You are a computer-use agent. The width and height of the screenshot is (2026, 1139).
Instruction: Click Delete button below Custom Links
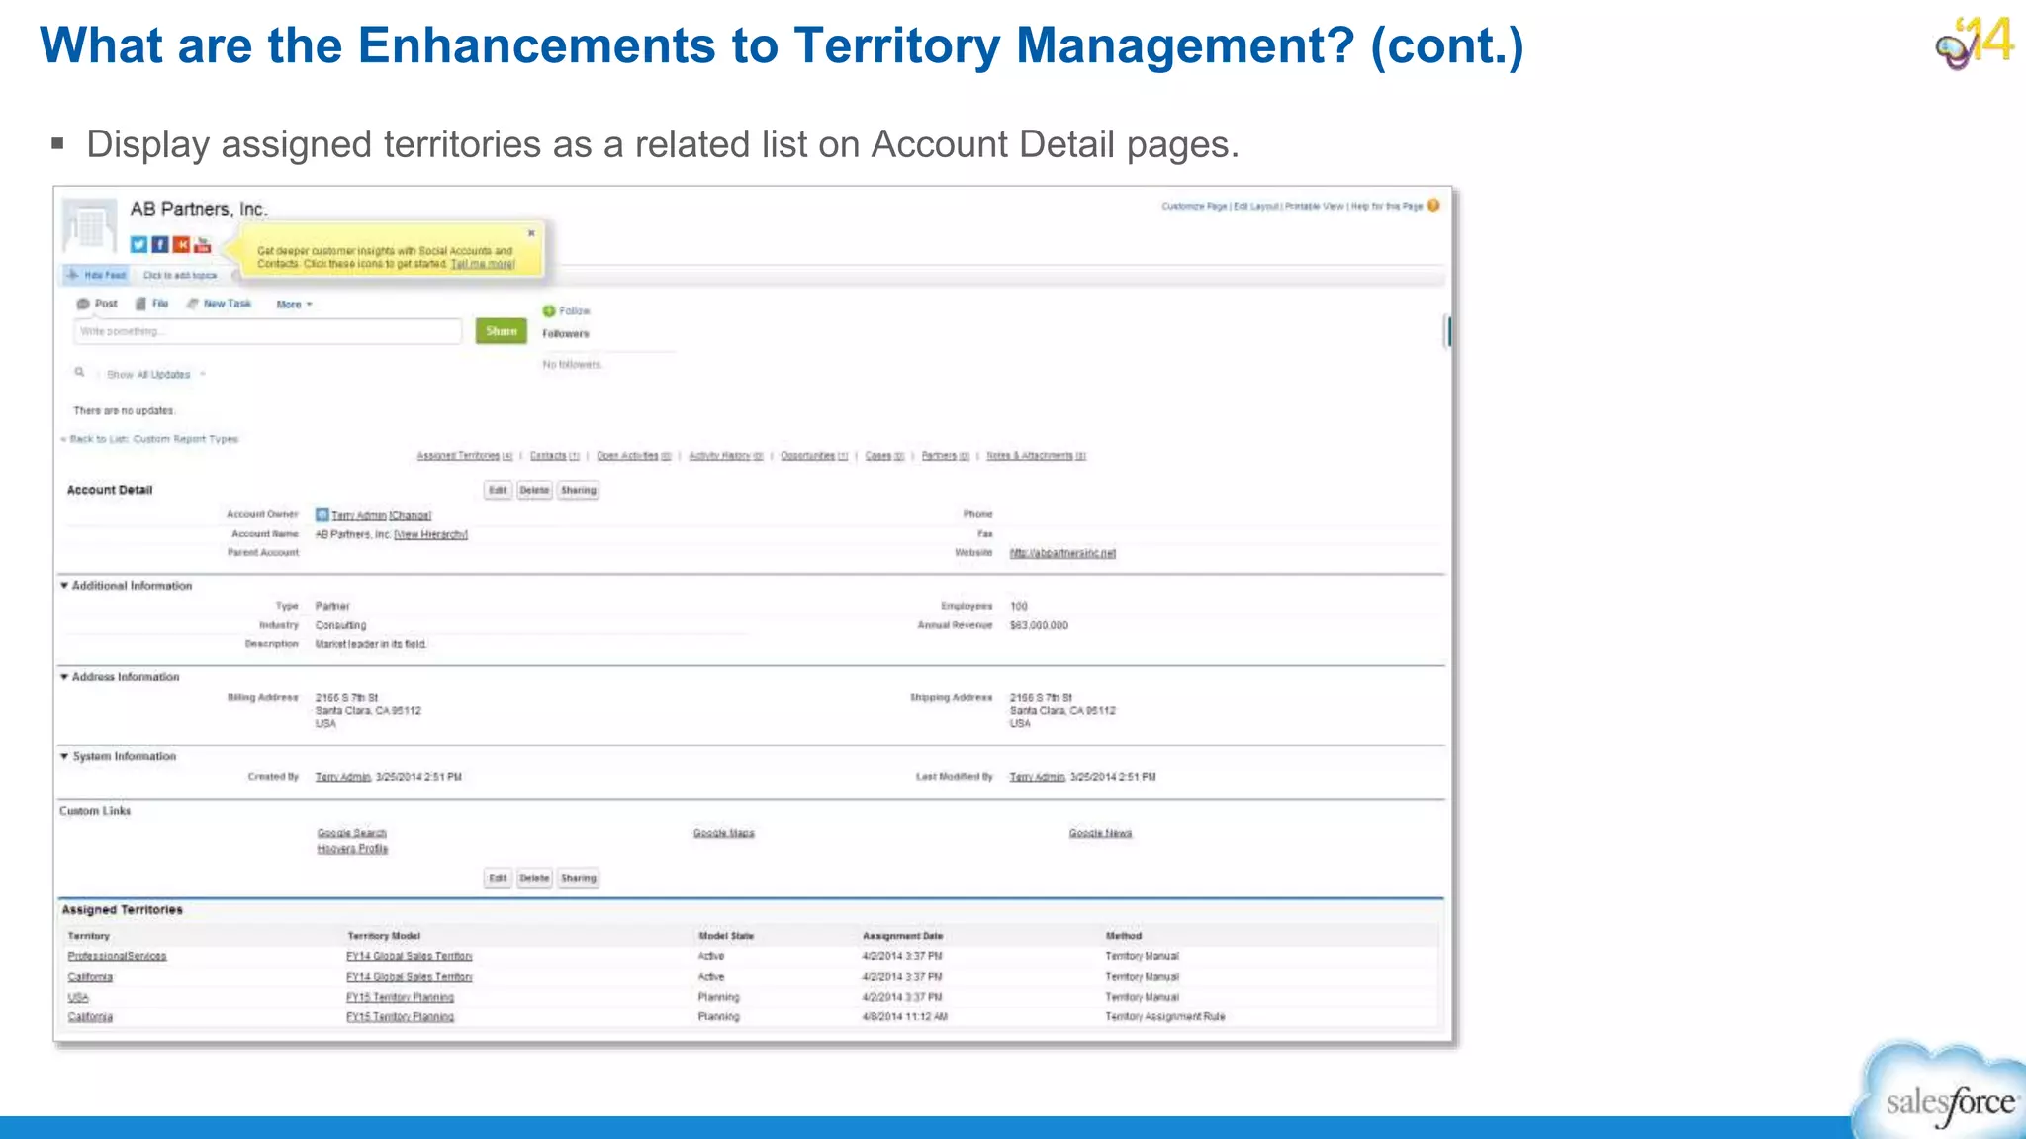coord(534,878)
